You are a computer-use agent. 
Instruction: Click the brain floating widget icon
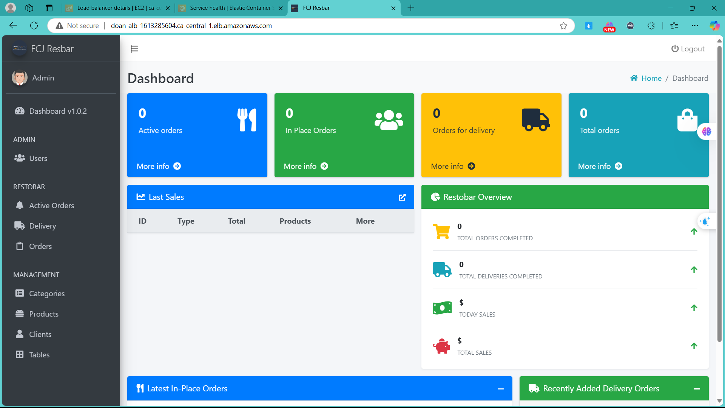coord(706,131)
